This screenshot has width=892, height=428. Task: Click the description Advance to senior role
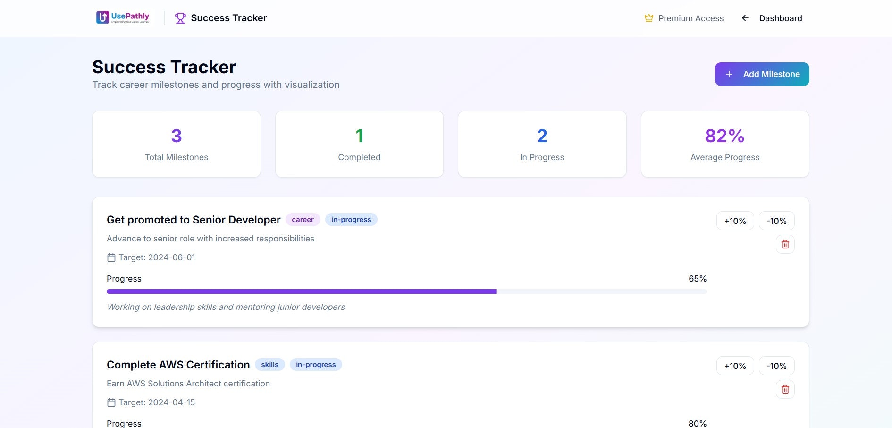click(x=210, y=239)
